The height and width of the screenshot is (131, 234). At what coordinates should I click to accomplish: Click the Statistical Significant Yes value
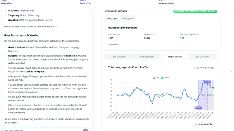182,38
